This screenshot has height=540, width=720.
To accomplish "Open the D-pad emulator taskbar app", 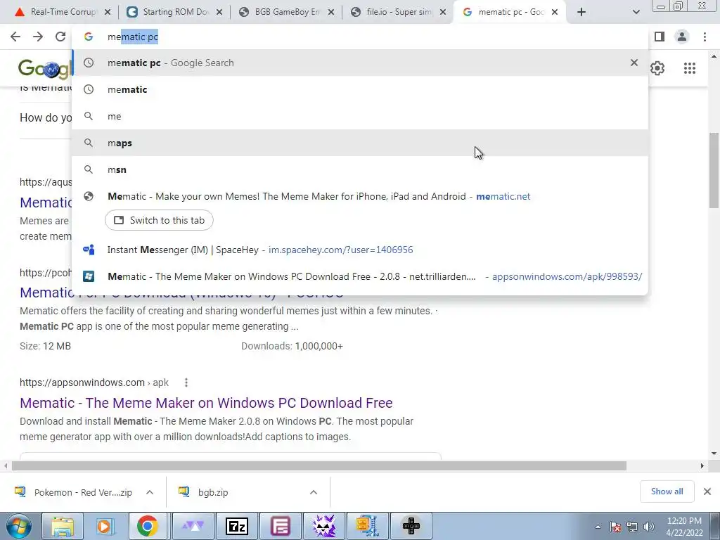I will point(411,526).
